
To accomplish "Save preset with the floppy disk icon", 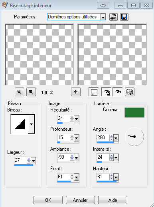I will coord(124,17).
